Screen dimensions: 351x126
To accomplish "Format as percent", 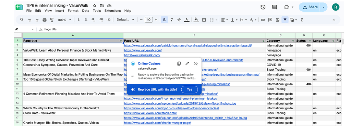I will pos(86,20).
